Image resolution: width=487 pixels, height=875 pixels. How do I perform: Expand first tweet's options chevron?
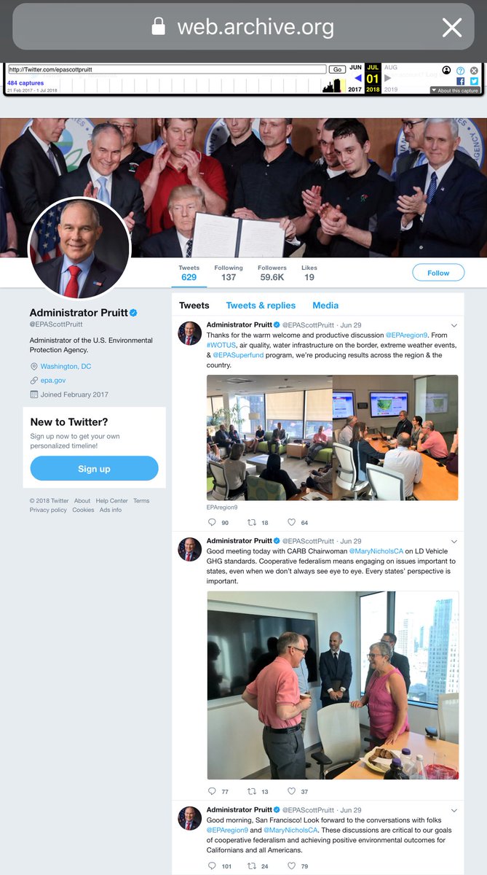(x=454, y=325)
